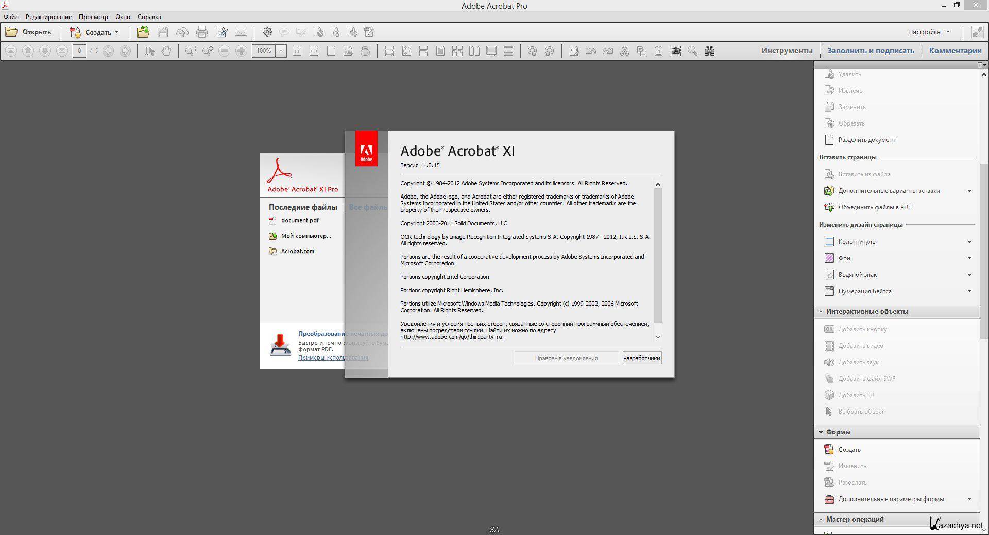Screen dimensions: 989x535
Task: Click the Правовые уведомления button
Action: (567, 358)
